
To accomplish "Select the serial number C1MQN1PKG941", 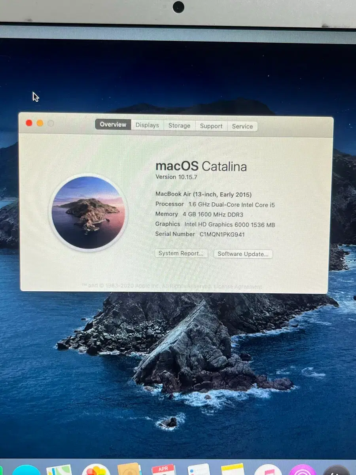I will (222, 234).
